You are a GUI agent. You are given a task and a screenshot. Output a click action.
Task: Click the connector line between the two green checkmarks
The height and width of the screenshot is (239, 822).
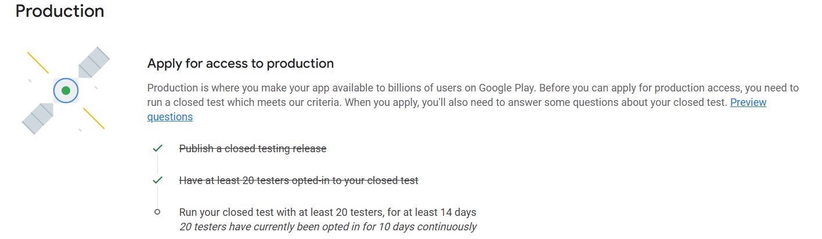point(157,164)
